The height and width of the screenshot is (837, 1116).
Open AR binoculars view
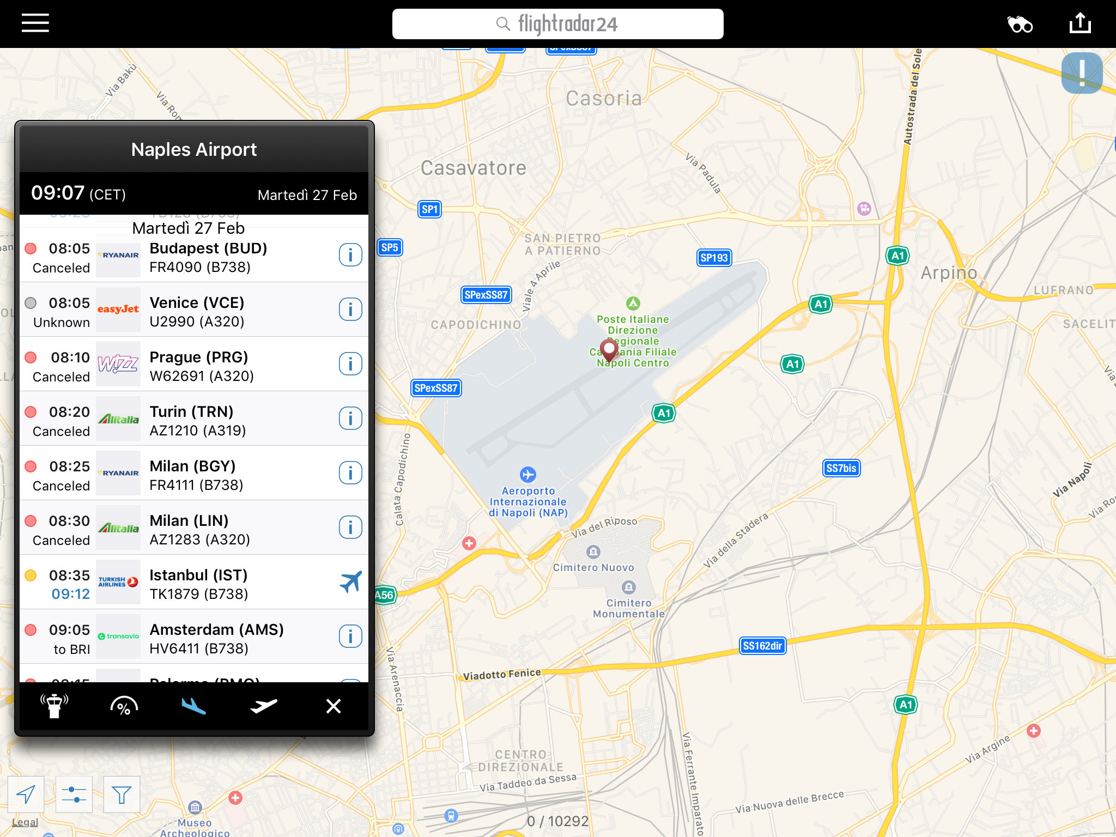1020,25
